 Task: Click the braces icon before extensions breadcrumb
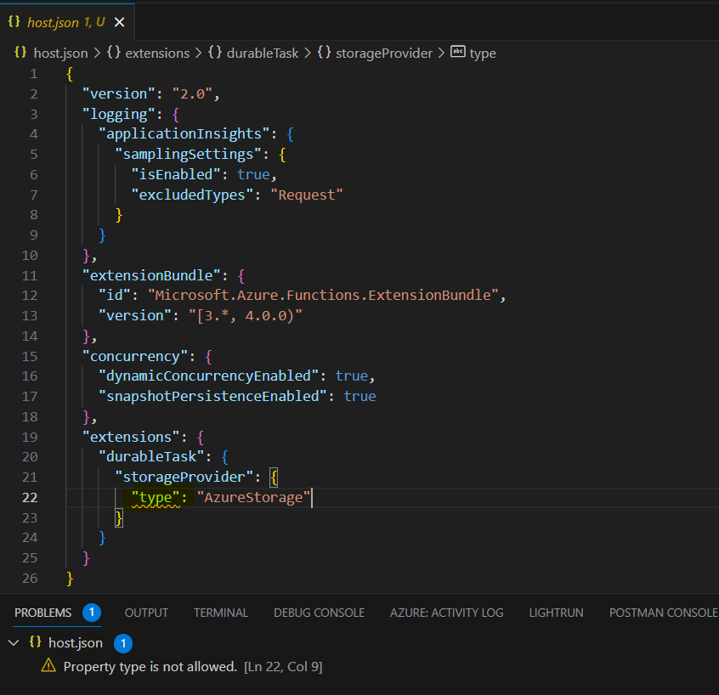tap(114, 53)
